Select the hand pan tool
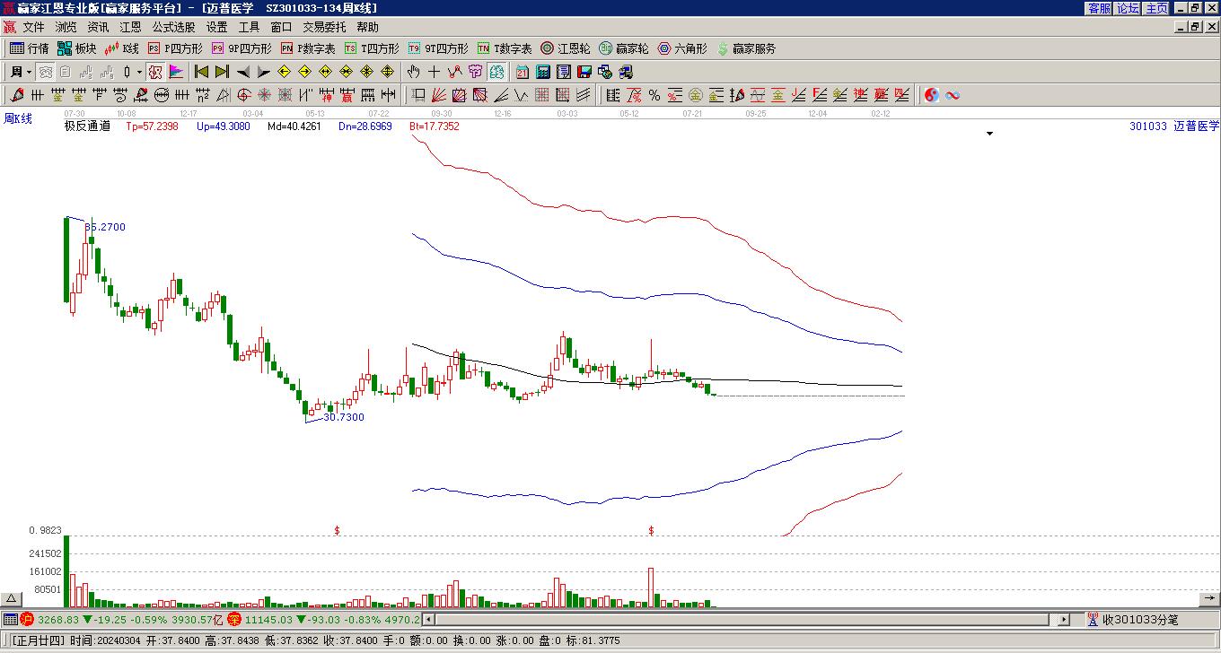 click(x=413, y=72)
